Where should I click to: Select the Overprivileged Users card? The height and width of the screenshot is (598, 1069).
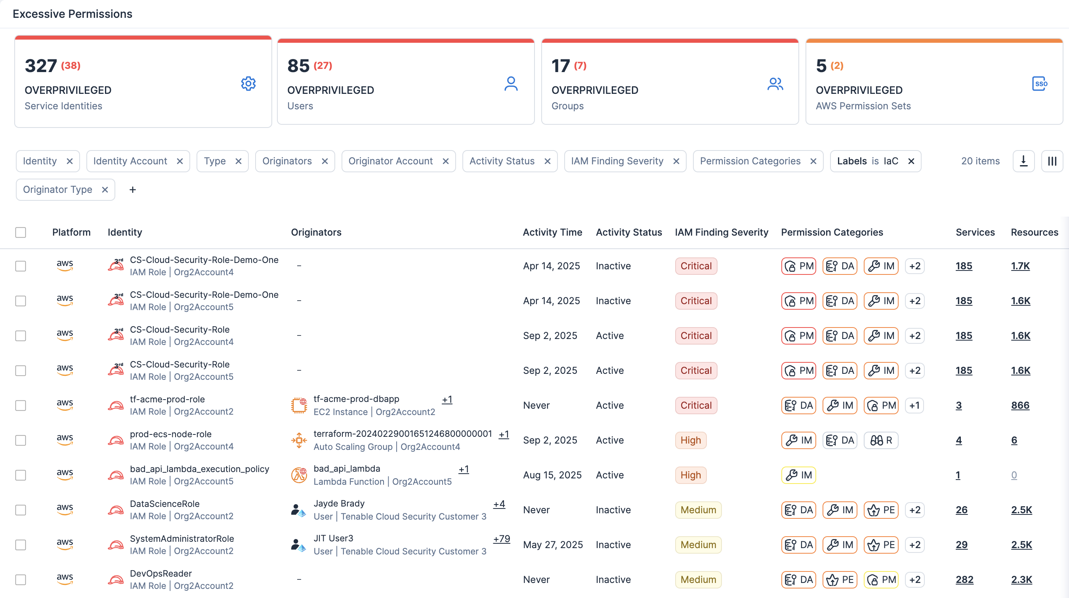[x=405, y=82]
